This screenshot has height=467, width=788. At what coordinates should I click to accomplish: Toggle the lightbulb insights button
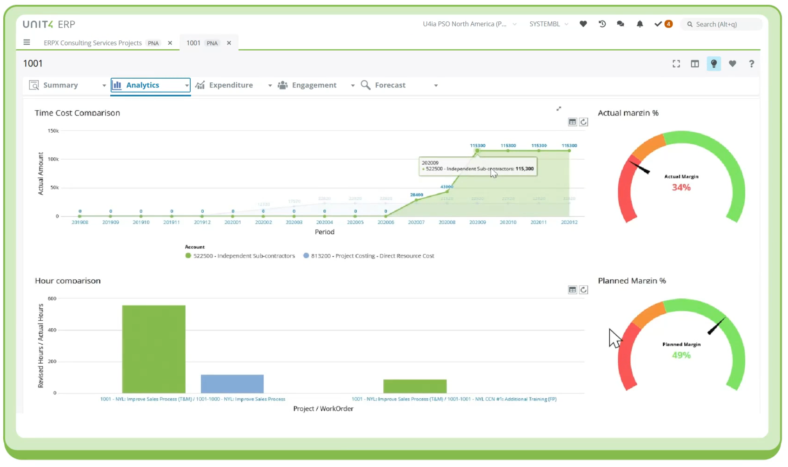tap(714, 64)
